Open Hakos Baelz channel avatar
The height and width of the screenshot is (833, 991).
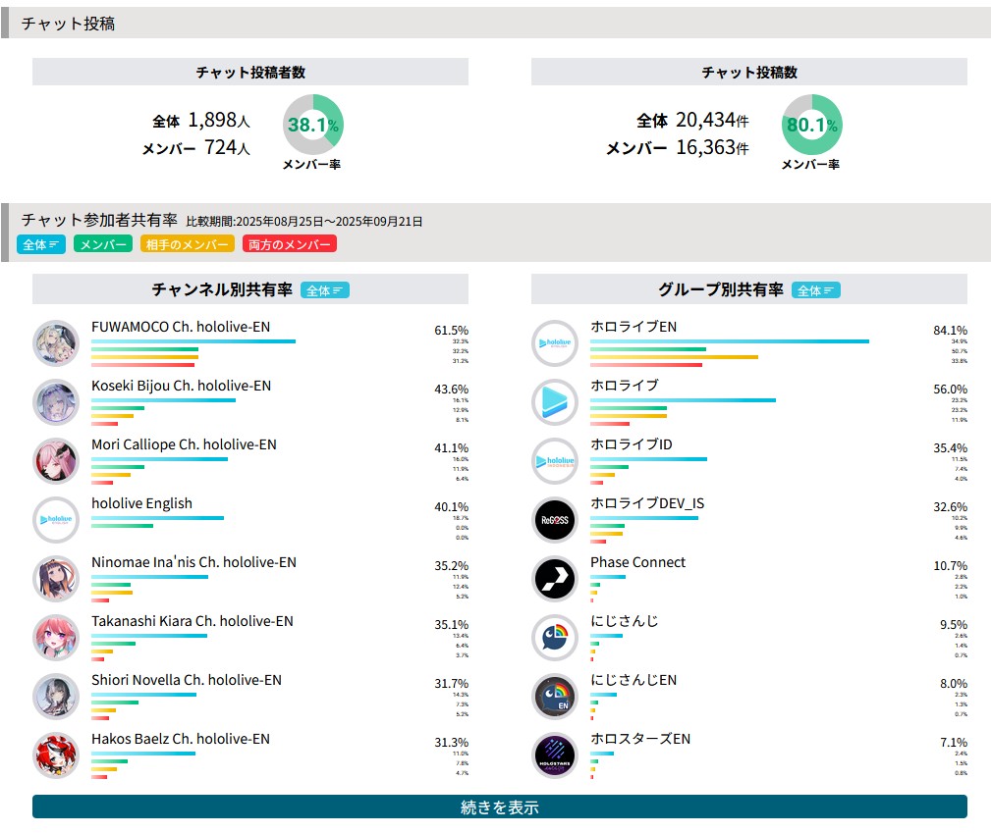56,755
